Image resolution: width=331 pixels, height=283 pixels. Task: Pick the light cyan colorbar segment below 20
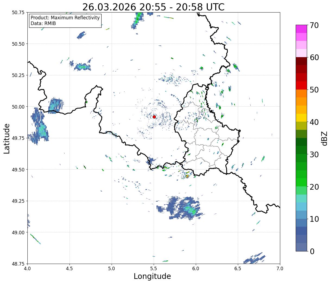coord(301,198)
